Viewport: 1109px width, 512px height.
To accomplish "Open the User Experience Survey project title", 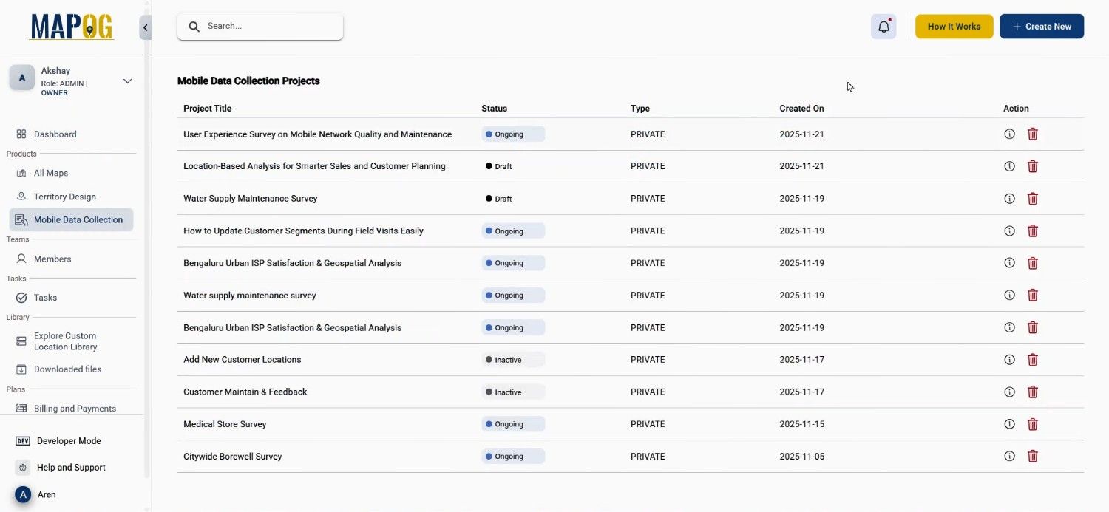I will (x=317, y=134).
